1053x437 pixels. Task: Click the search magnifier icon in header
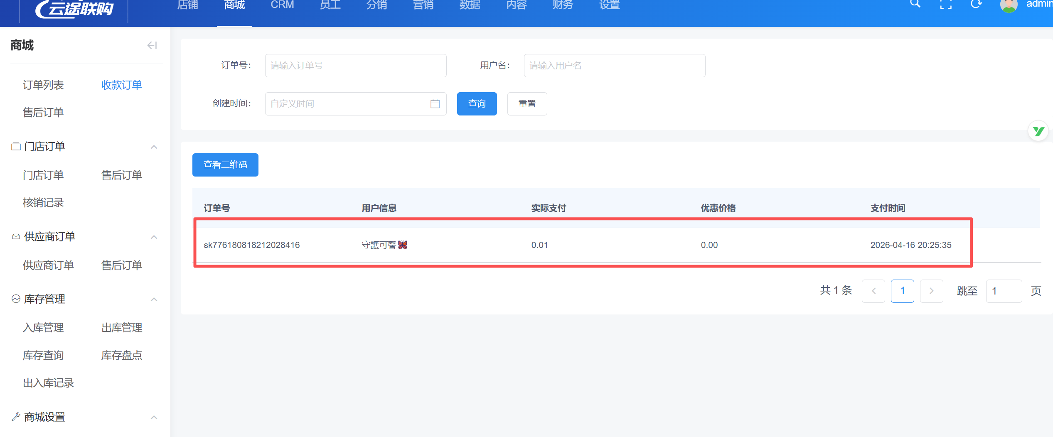[915, 4]
